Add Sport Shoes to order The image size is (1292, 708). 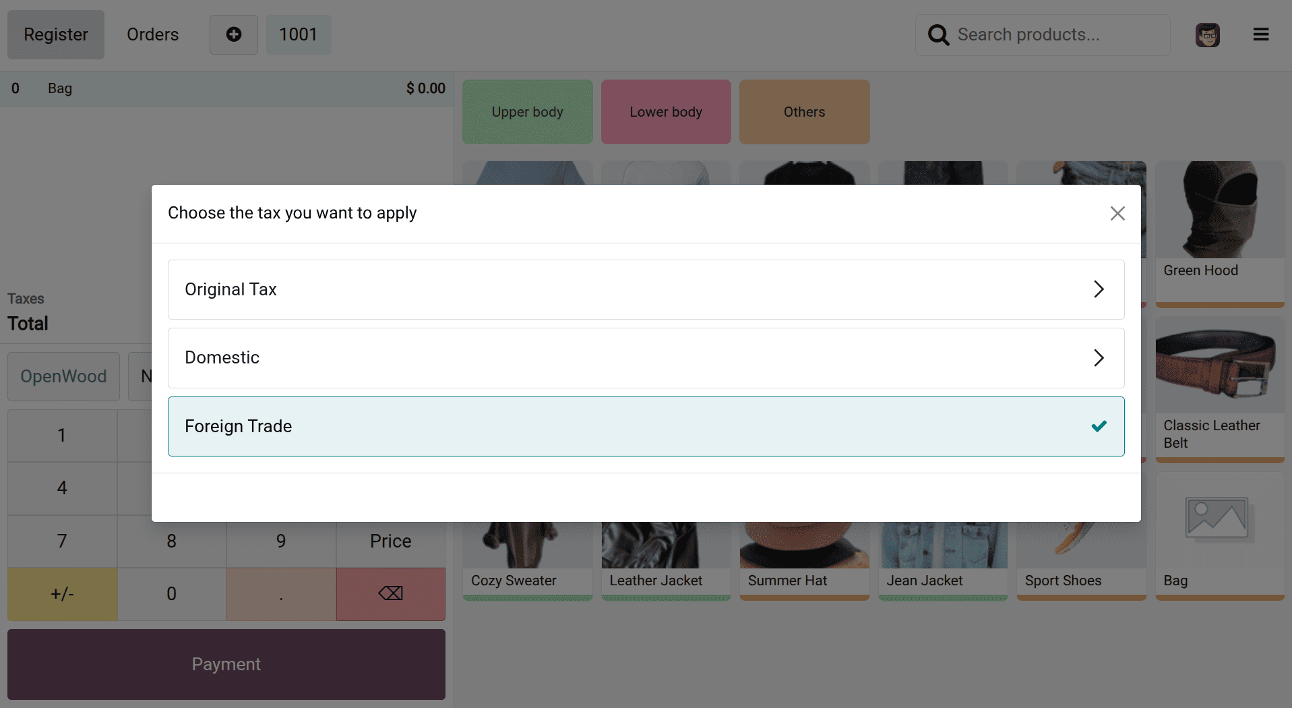1081,561
